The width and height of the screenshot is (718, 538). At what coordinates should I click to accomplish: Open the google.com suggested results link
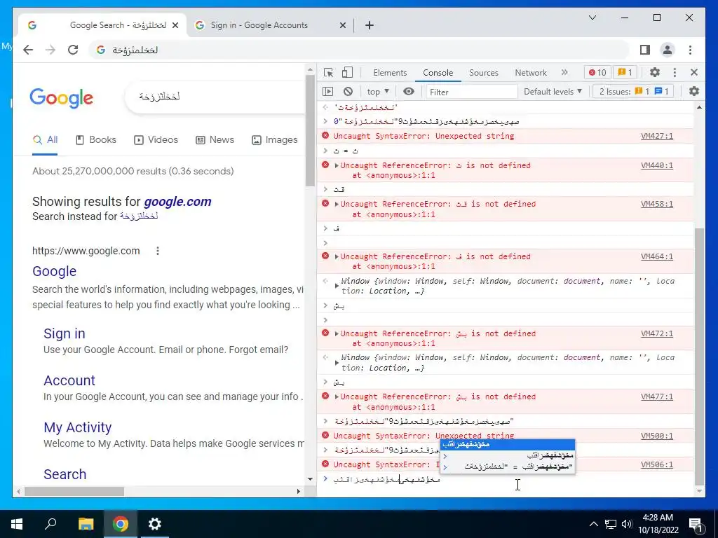[177, 202]
